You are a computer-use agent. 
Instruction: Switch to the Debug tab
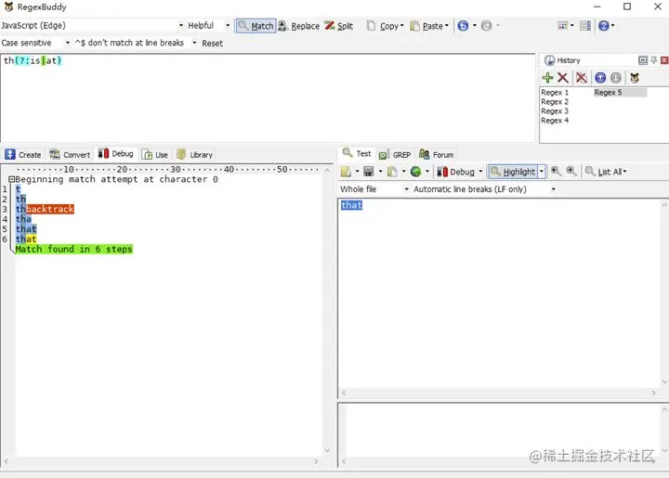(116, 154)
